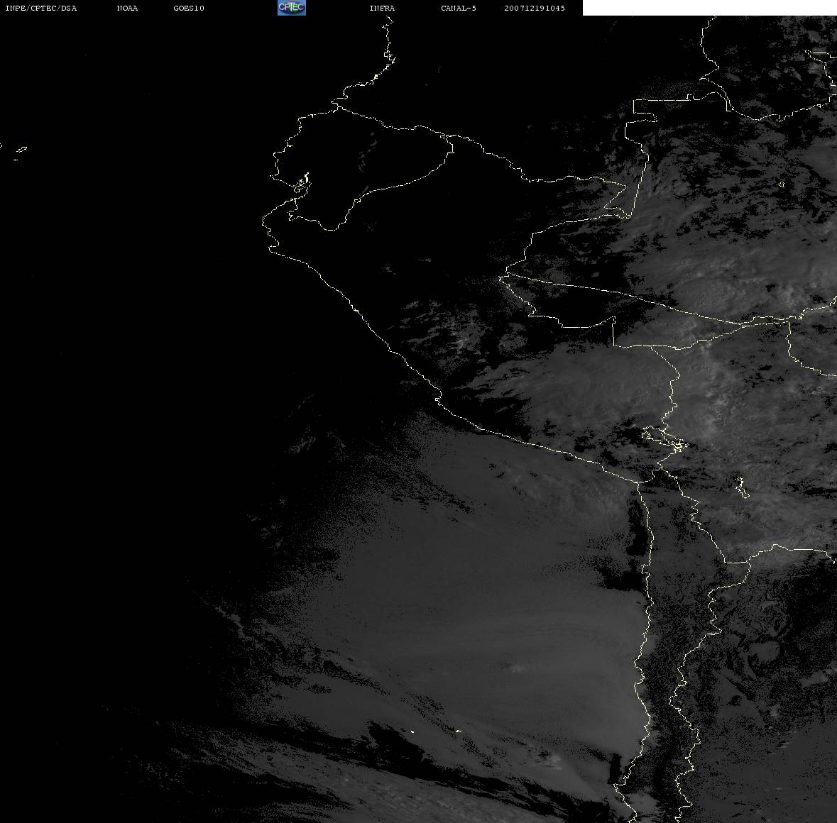Click the INFRA label in header

point(382,8)
